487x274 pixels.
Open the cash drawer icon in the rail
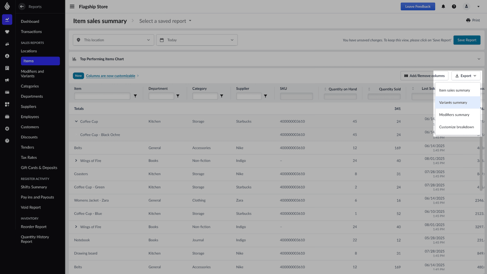pyautogui.click(x=7, y=116)
